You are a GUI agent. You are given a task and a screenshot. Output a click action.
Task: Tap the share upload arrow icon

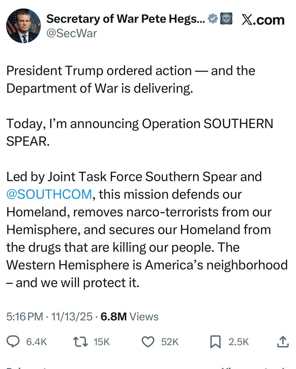tap(282, 342)
